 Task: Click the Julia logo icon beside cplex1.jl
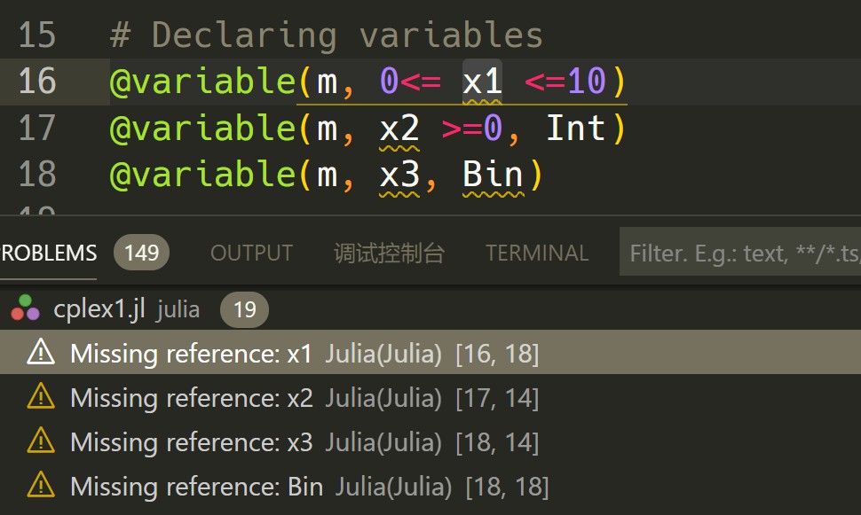(25, 309)
